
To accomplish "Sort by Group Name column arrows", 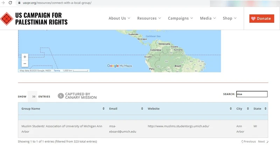I will coord(104,109).
